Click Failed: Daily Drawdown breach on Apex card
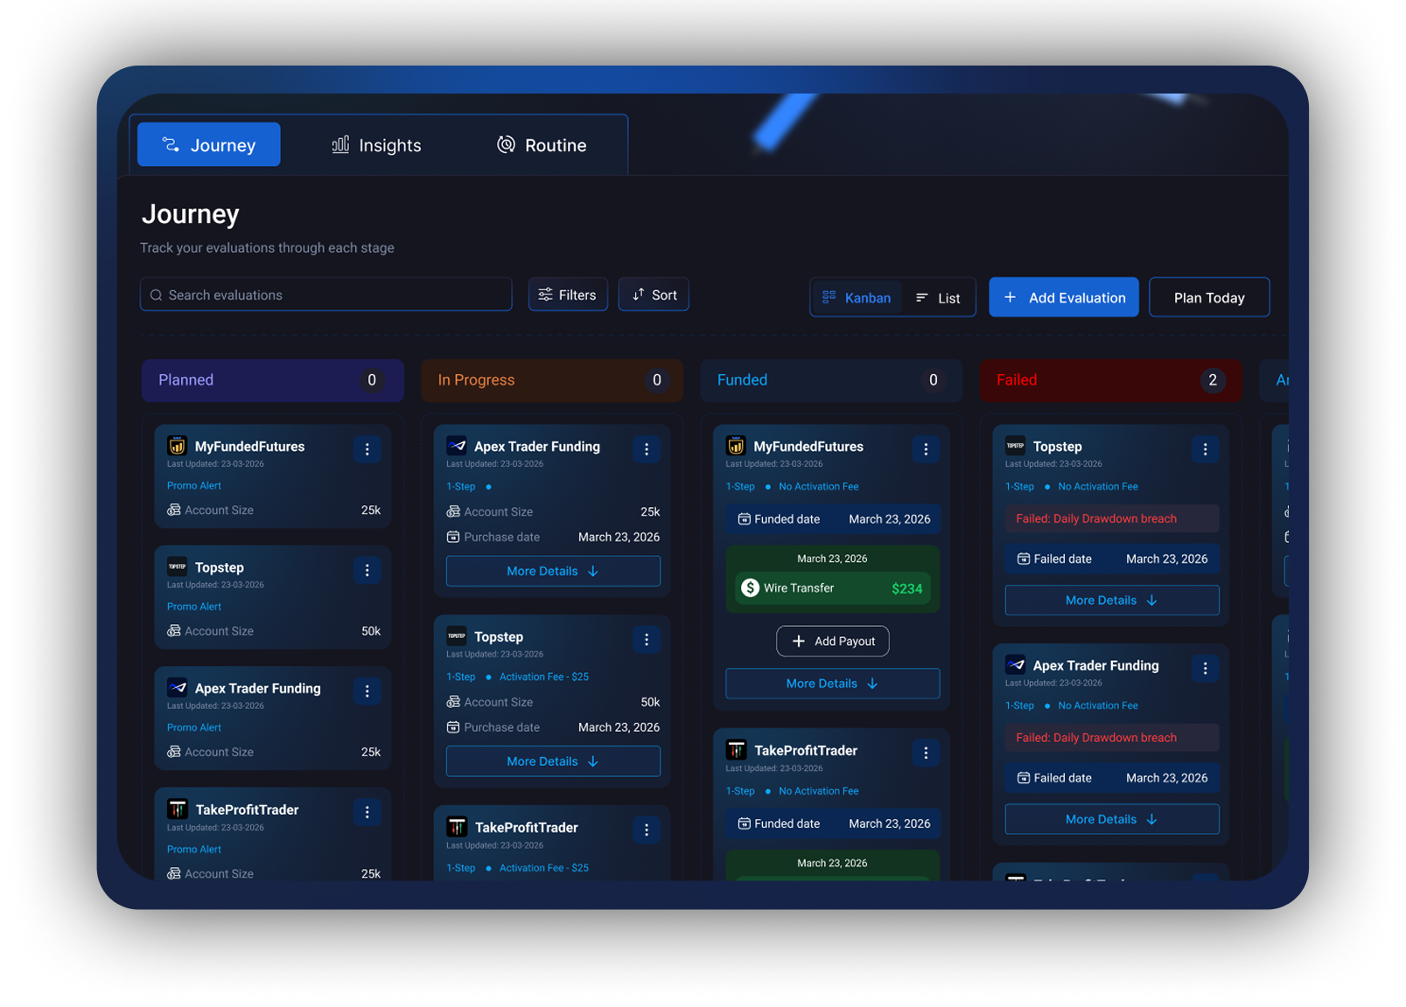Viewport: 1406px width, 1007px height. tap(1112, 738)
